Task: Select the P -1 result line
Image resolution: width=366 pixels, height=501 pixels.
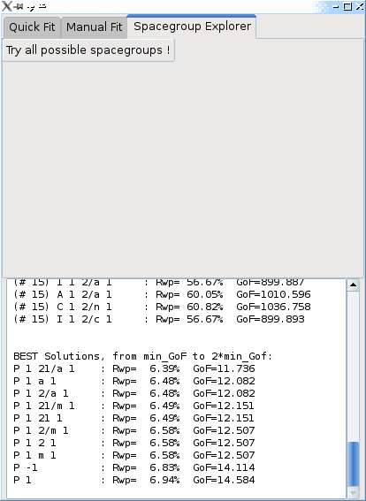Action: (x=134, y=467)
